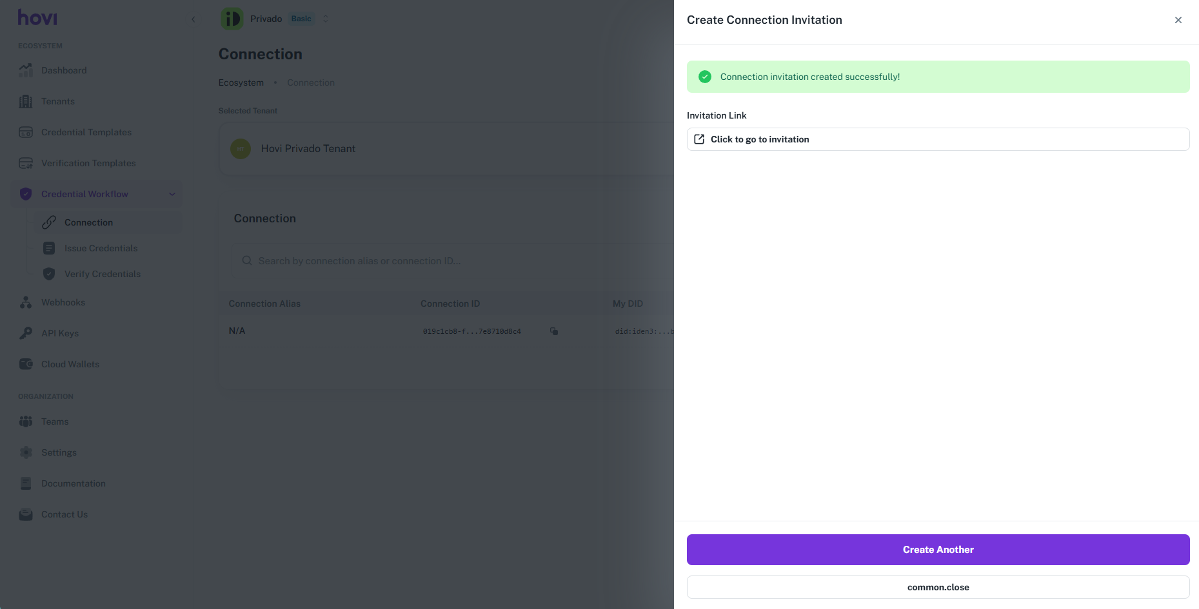Open Cloud Wallets wallet icon

26,364
